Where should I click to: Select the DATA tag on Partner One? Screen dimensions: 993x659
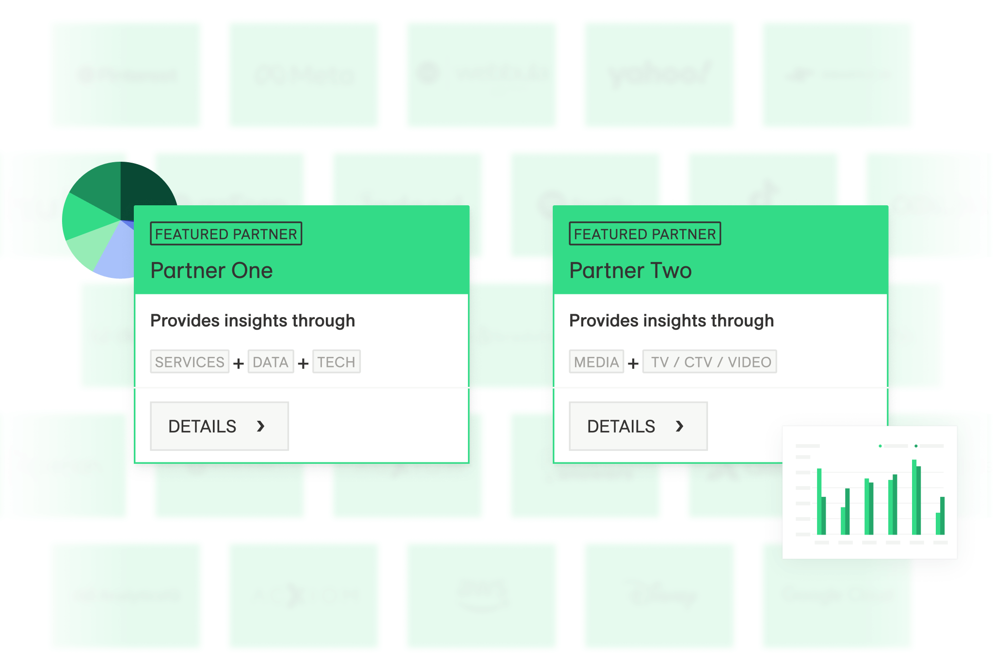click(271, 362)
